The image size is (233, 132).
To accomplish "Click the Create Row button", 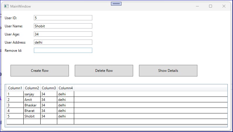I will click(x=40, y=71).
